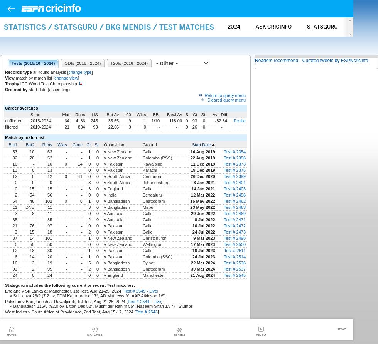378x344 pixels.
Task: Open scorecard Test # 2373
Action: (235, 164)
